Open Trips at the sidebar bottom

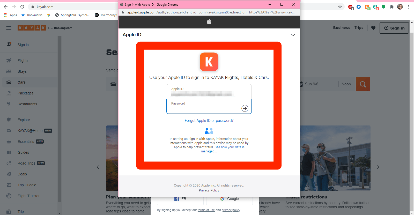pyautogui.click(x=29, y=212)
